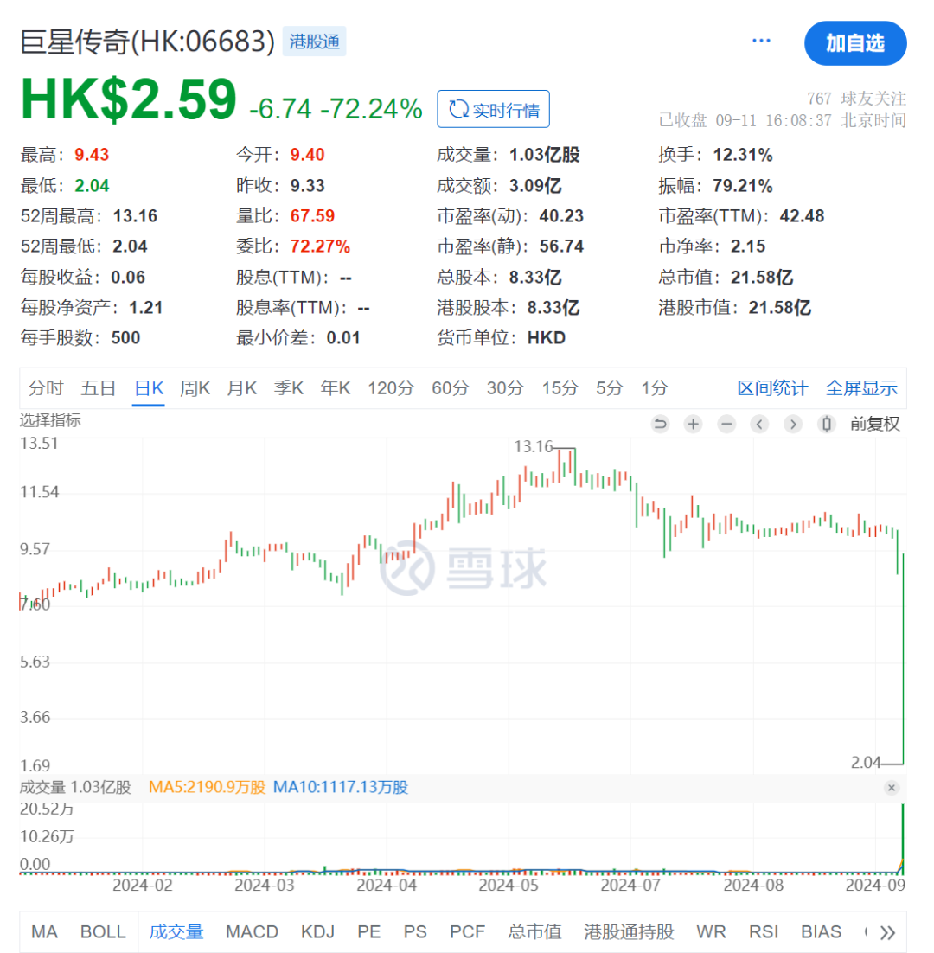Pan chart right with right chevron icon

click(x=793, y=424)
